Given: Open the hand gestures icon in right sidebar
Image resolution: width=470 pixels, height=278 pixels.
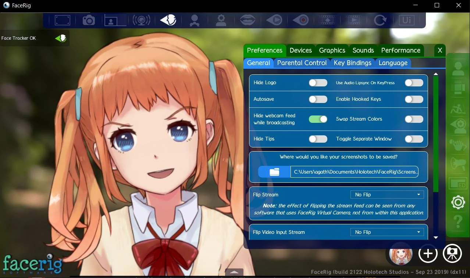Looking at the screenshot, I should (458, 145).
